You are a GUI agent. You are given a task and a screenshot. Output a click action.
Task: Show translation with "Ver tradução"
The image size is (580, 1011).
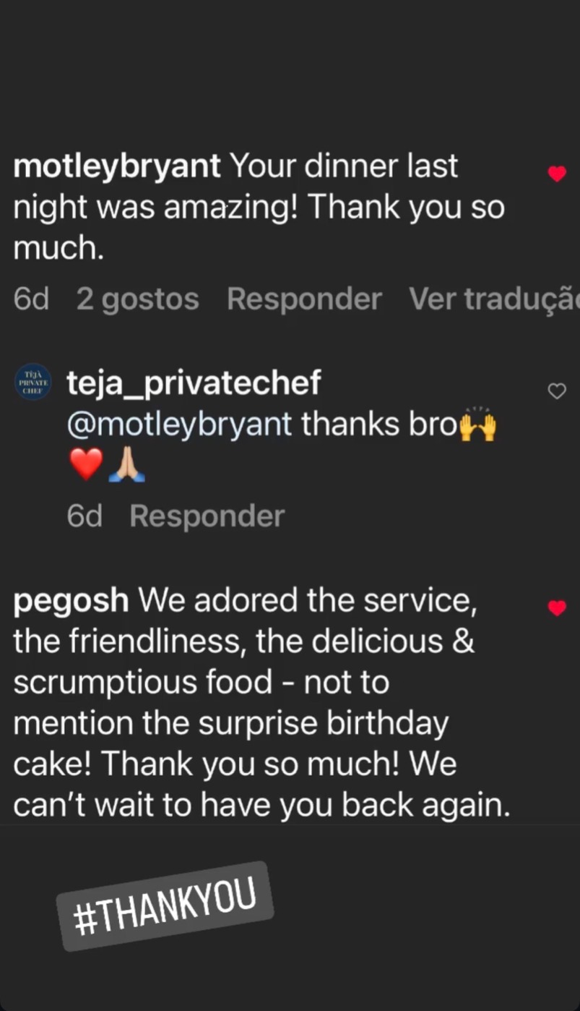point(494,299)
